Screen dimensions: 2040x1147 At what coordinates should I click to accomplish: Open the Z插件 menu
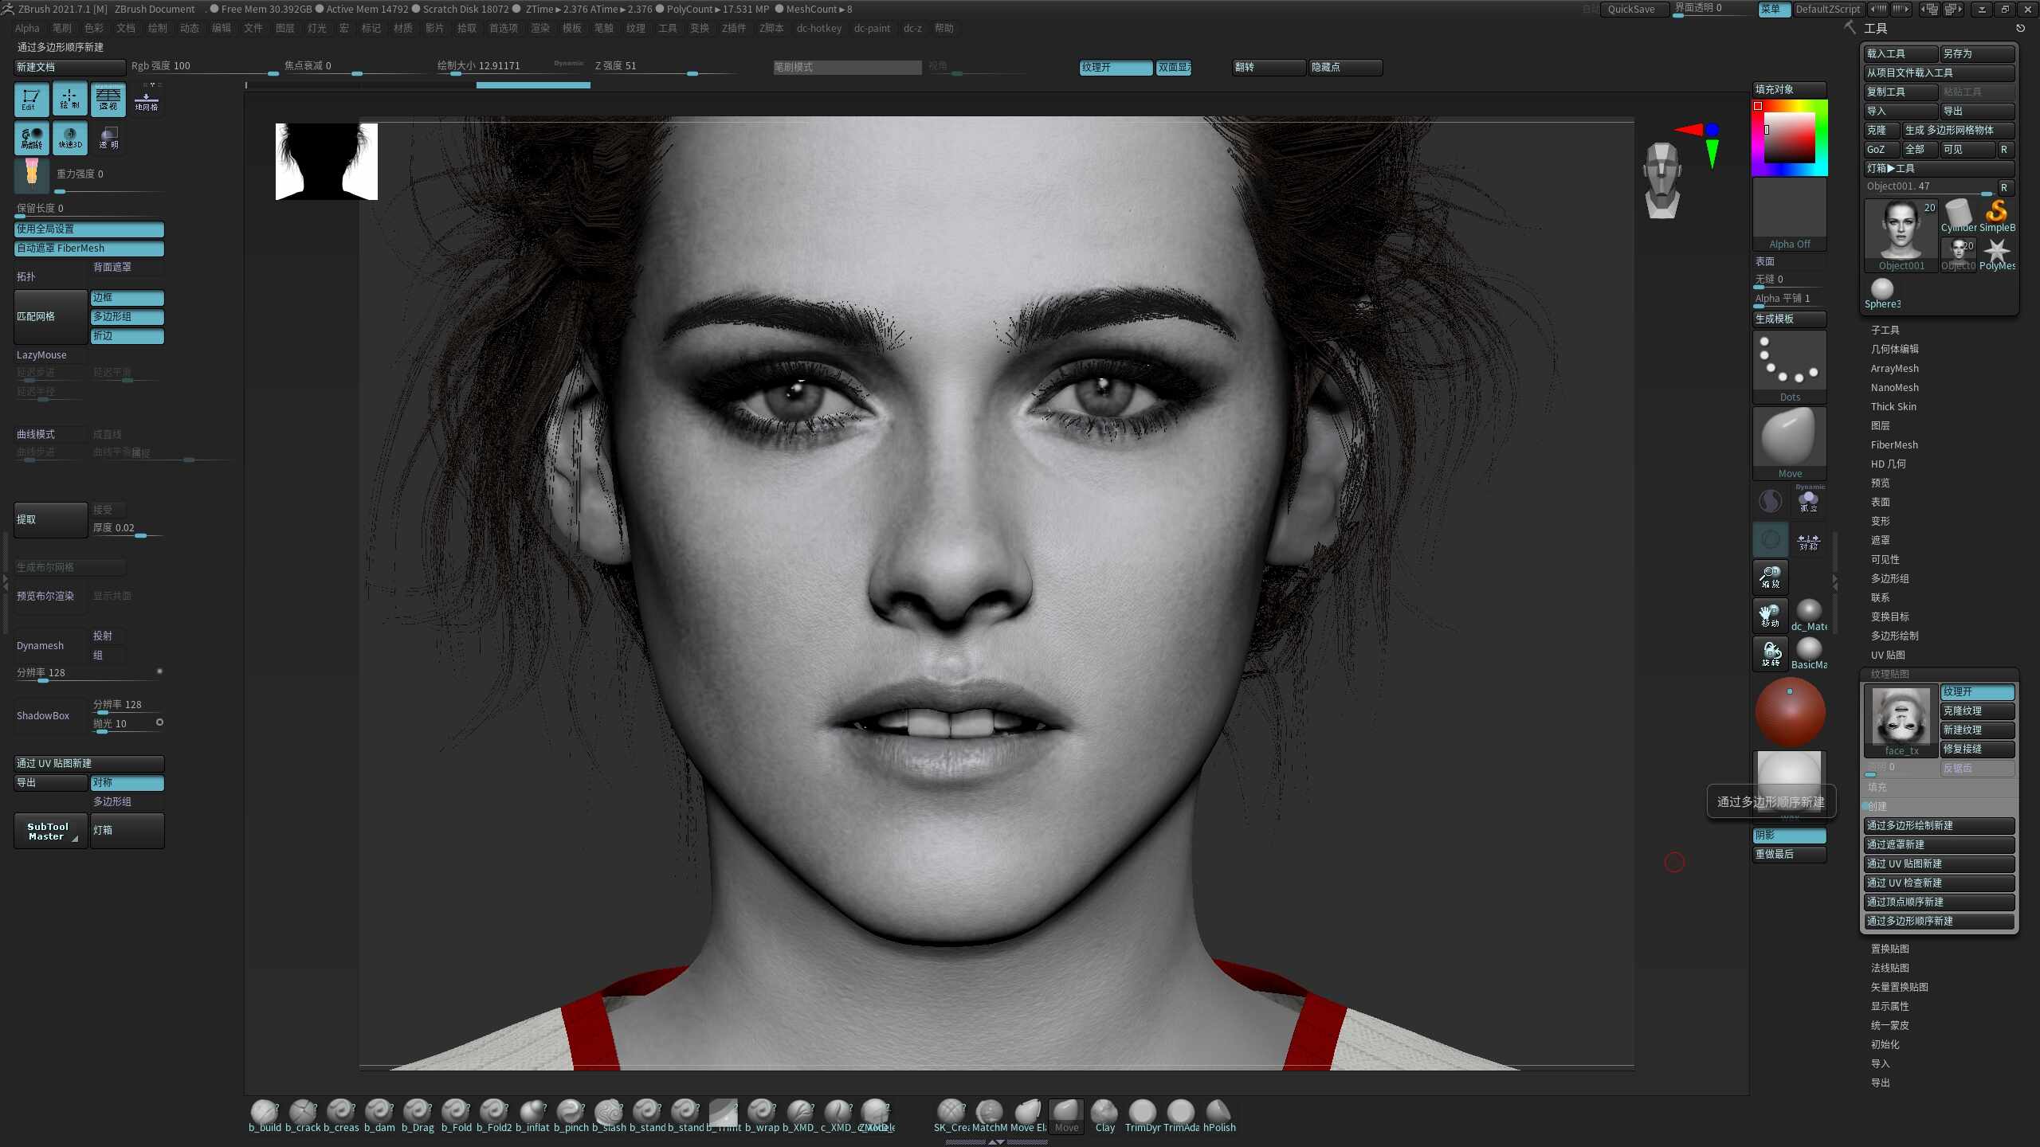click(733, 29)
